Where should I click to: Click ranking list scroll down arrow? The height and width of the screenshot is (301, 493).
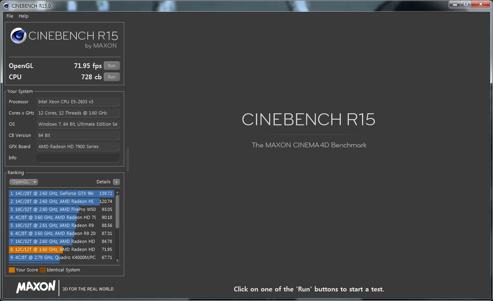[117, 260]
